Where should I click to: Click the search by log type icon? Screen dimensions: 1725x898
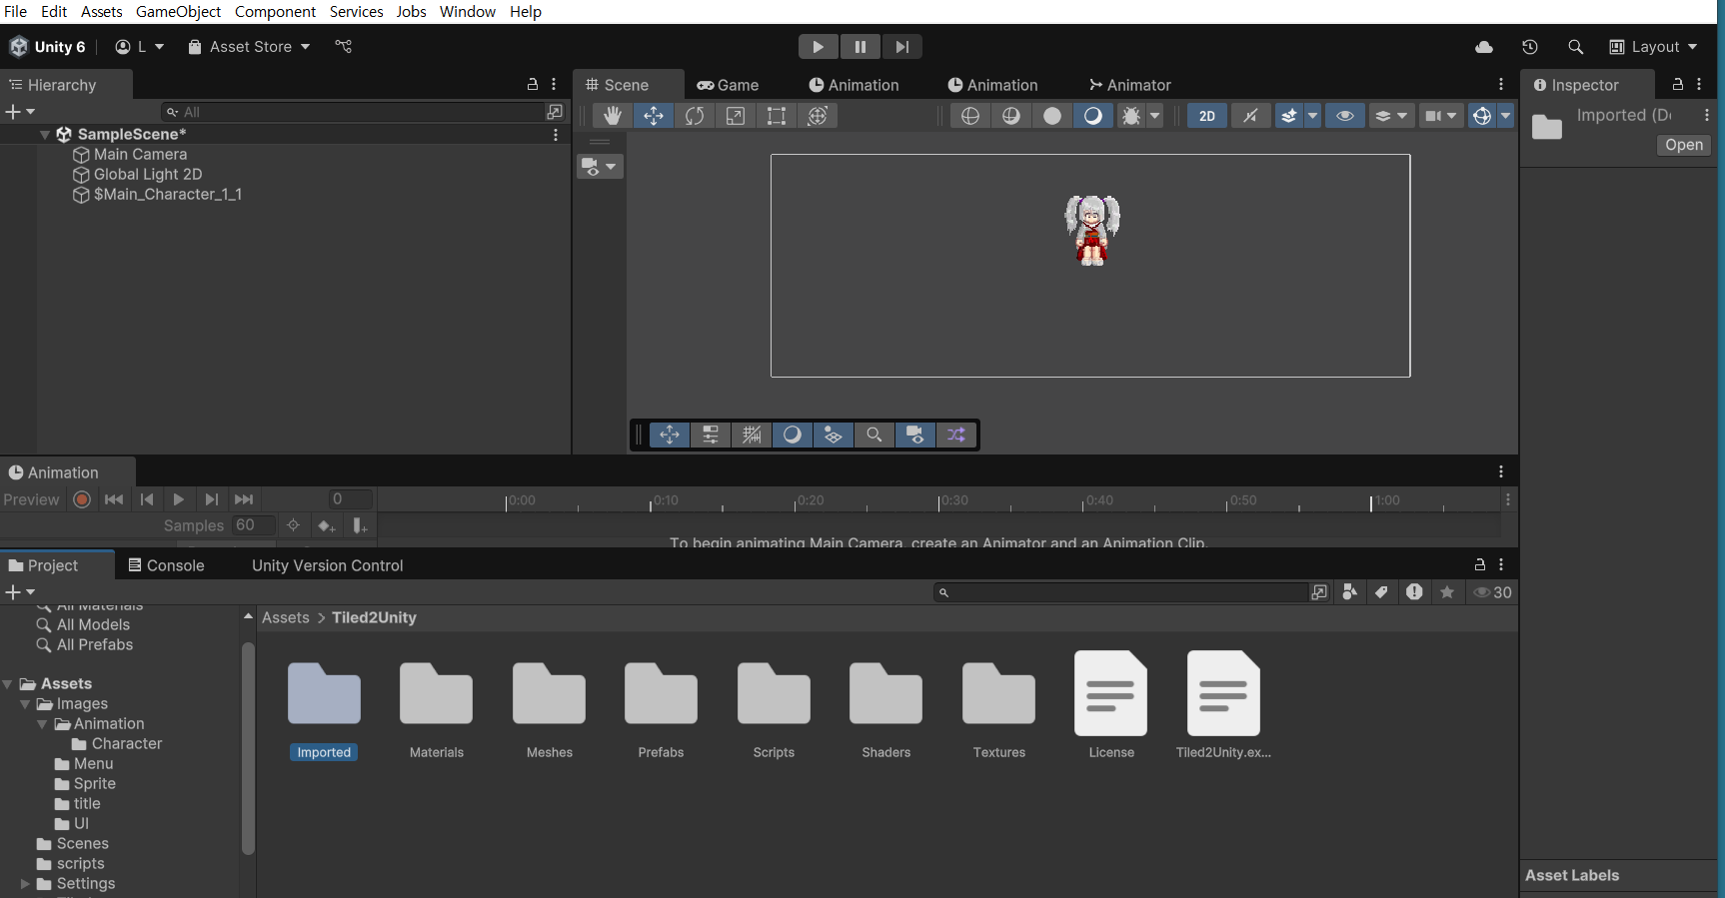tap(1414, 592)
